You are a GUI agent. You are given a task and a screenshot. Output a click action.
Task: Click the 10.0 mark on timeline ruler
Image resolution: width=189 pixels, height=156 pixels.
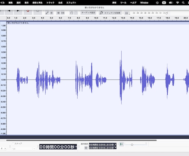point(96,18)
